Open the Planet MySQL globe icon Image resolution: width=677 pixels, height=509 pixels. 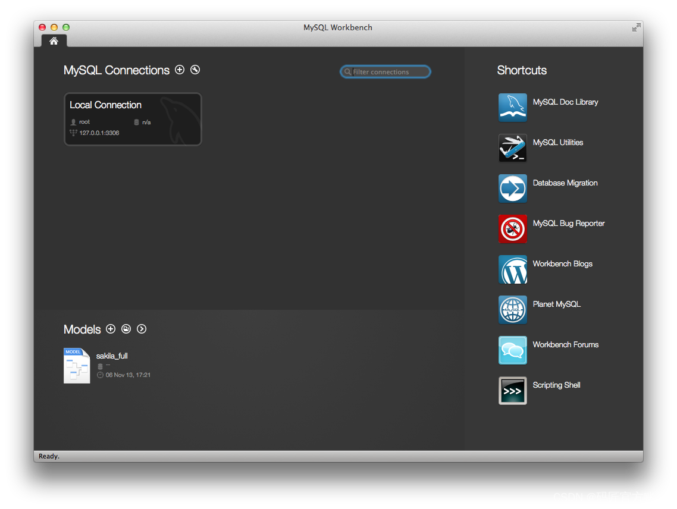pos(512,310)
